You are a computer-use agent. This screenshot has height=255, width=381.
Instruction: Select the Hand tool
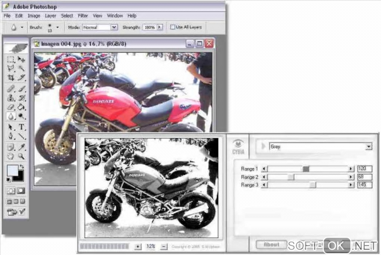[10, 156]
